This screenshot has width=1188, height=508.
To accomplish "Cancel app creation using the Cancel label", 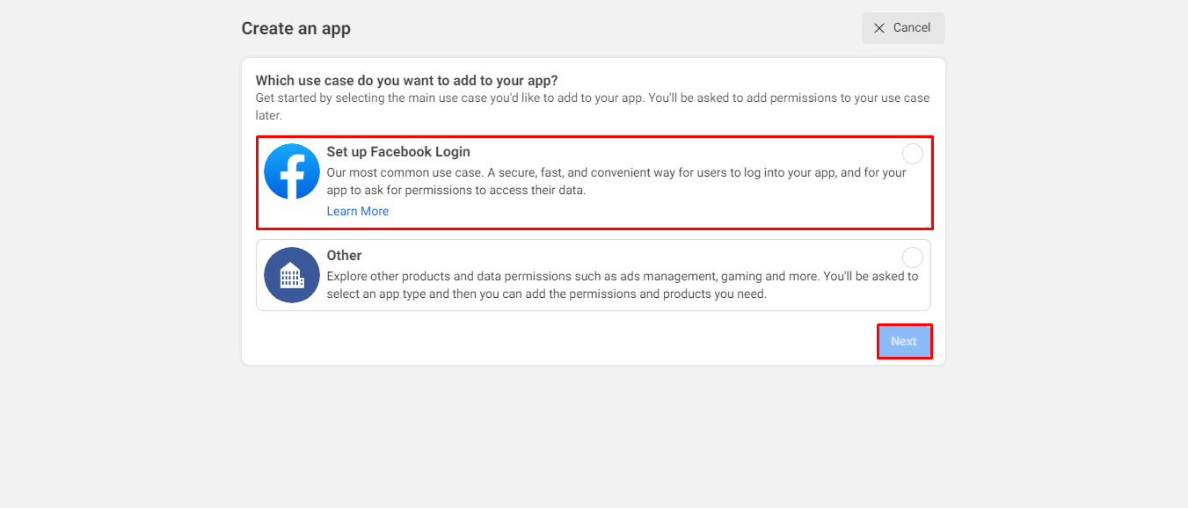I will pos(912,28).
